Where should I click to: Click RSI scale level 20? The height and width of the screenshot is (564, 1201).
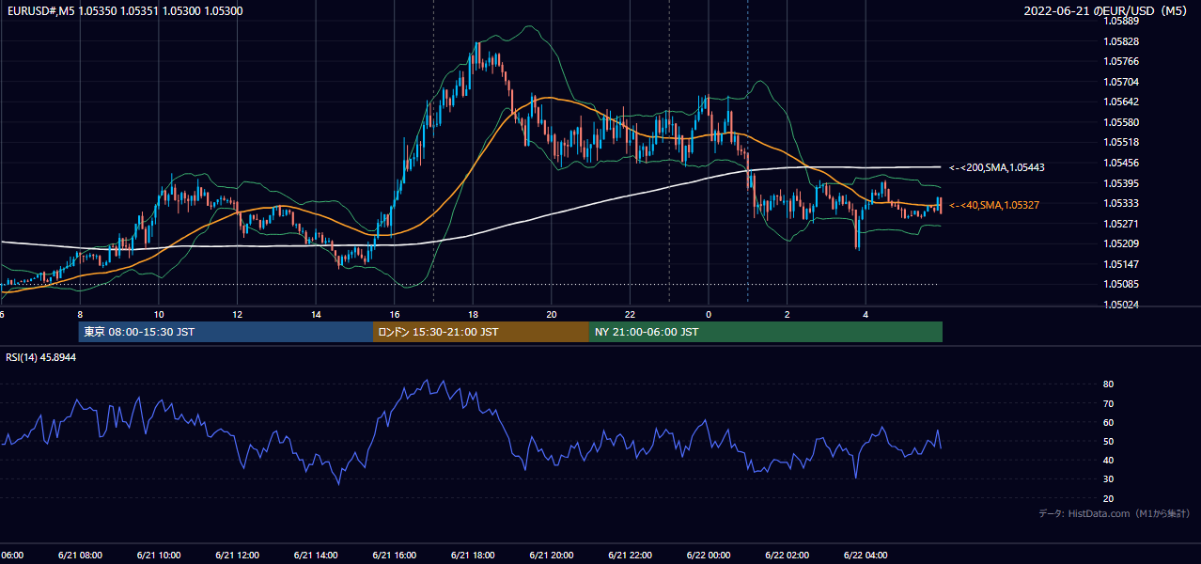[1108, 498]
